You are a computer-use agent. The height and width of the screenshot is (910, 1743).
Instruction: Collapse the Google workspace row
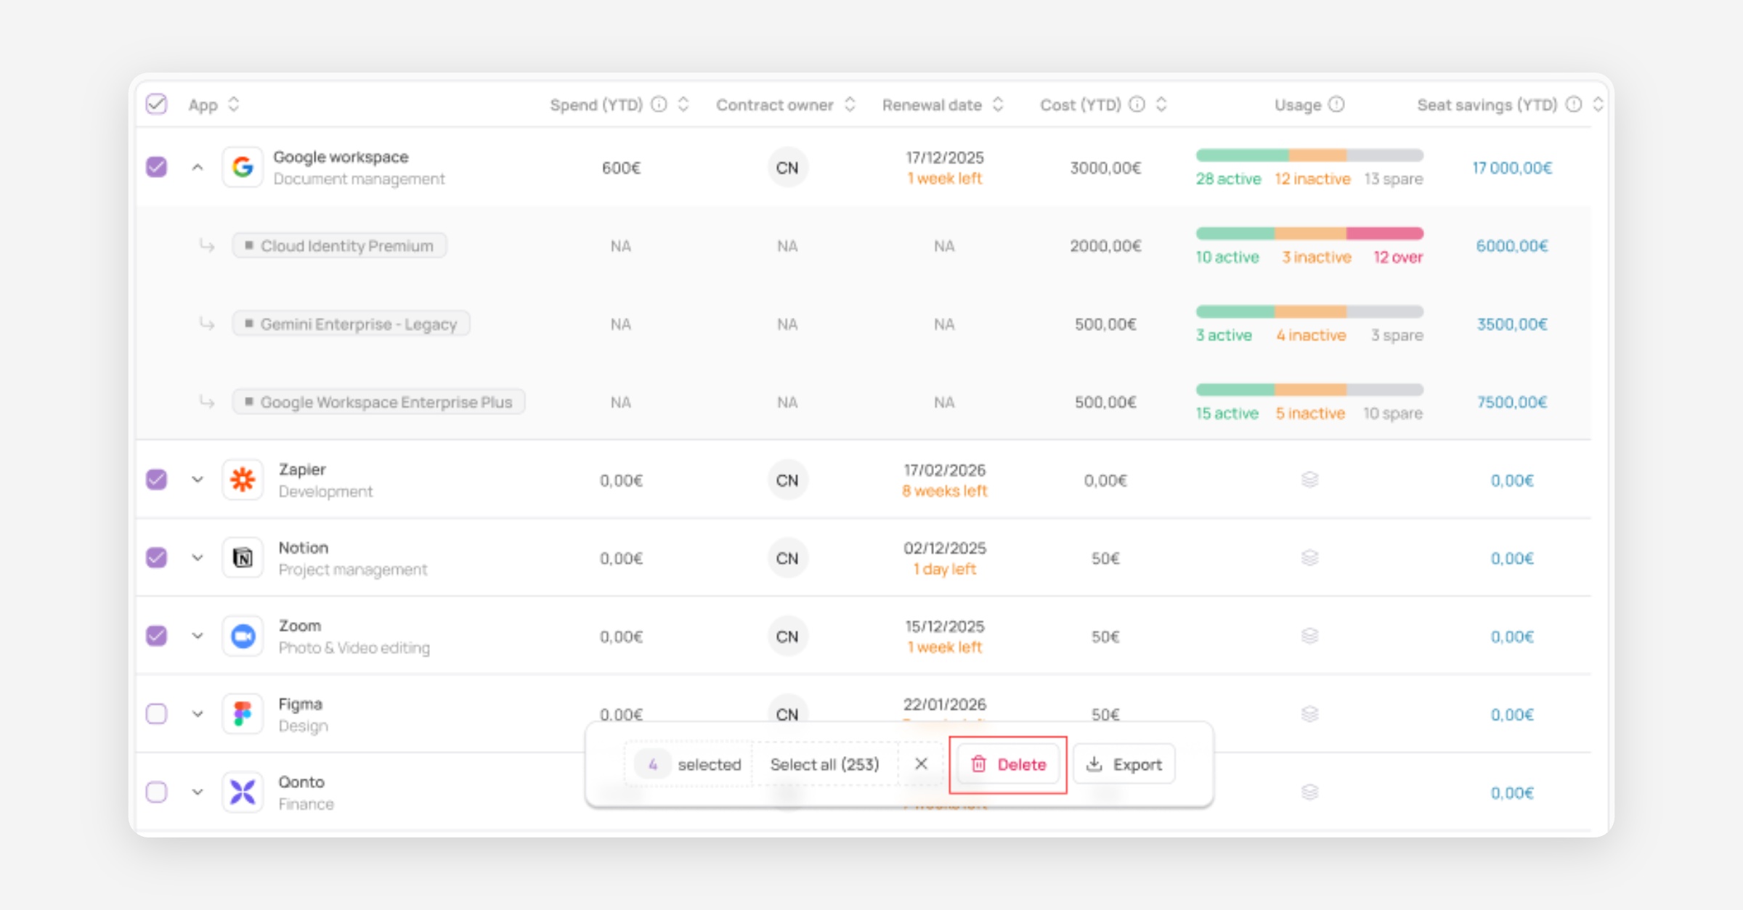(x=198, y=168)
